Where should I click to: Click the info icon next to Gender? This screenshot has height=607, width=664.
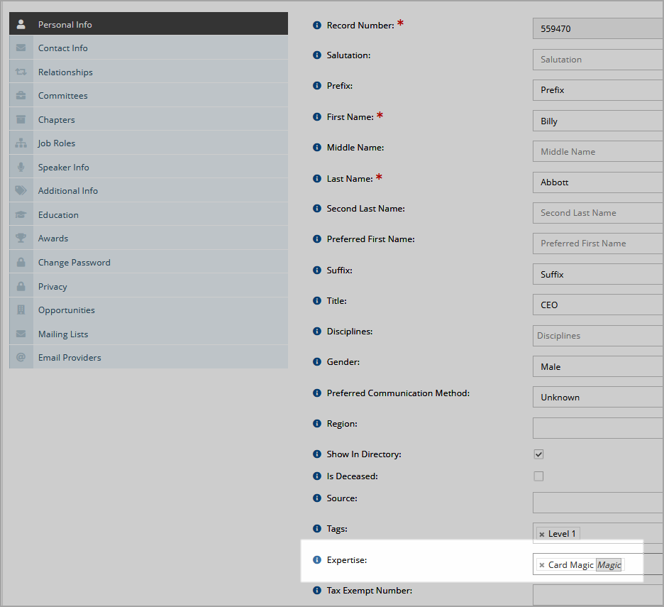coord(317,361)
